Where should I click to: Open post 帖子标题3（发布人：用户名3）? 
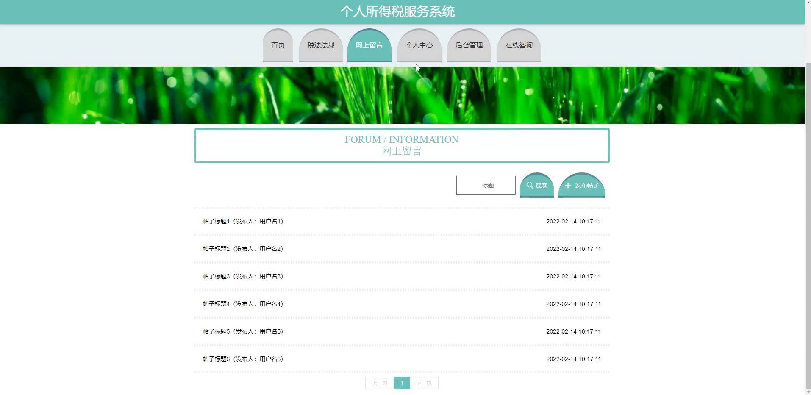[x=243, y=276]
